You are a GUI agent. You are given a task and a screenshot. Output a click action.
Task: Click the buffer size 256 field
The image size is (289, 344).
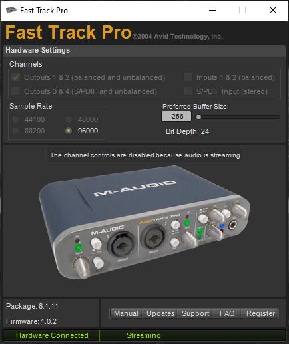point(176,116)
